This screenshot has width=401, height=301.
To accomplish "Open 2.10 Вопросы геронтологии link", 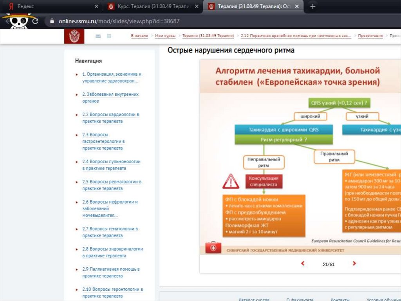I will click(112, 292).
